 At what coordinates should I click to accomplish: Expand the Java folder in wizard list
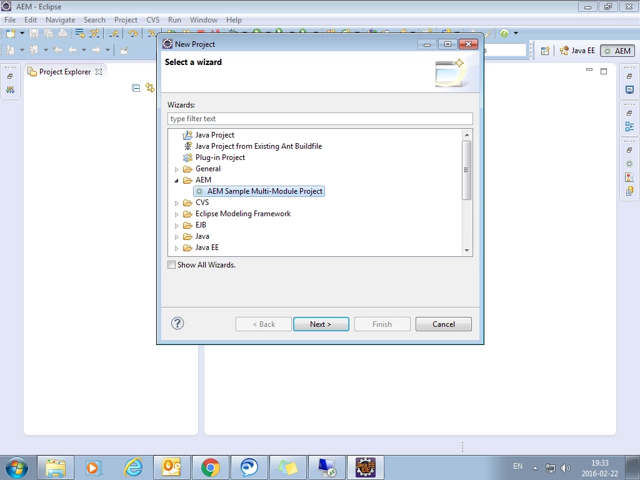point(176,237)
